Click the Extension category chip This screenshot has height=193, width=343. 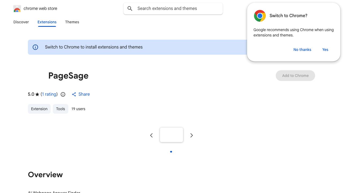(39, 109)
